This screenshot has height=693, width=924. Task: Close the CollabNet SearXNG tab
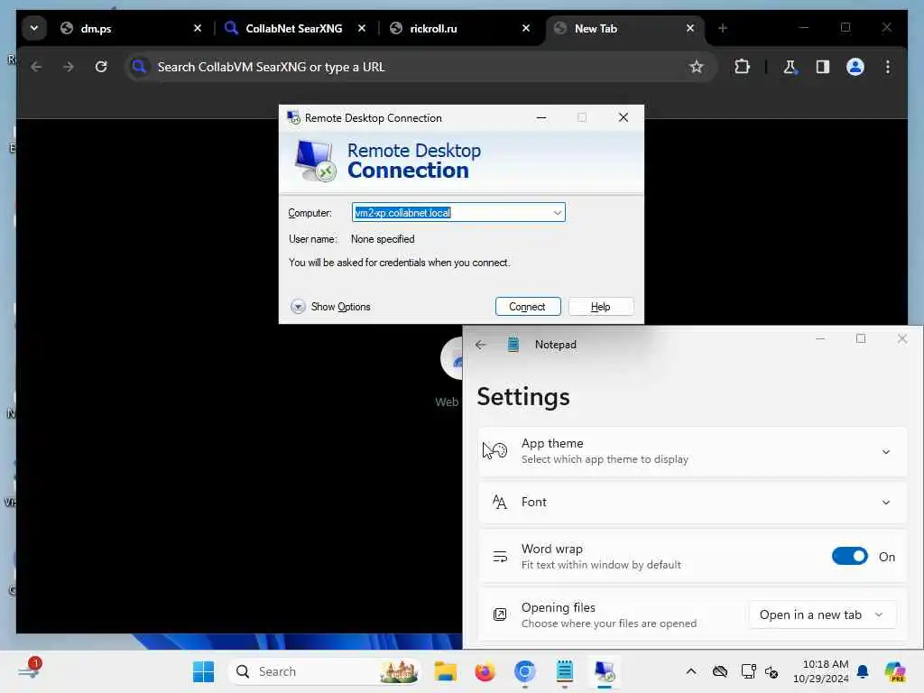362,28
